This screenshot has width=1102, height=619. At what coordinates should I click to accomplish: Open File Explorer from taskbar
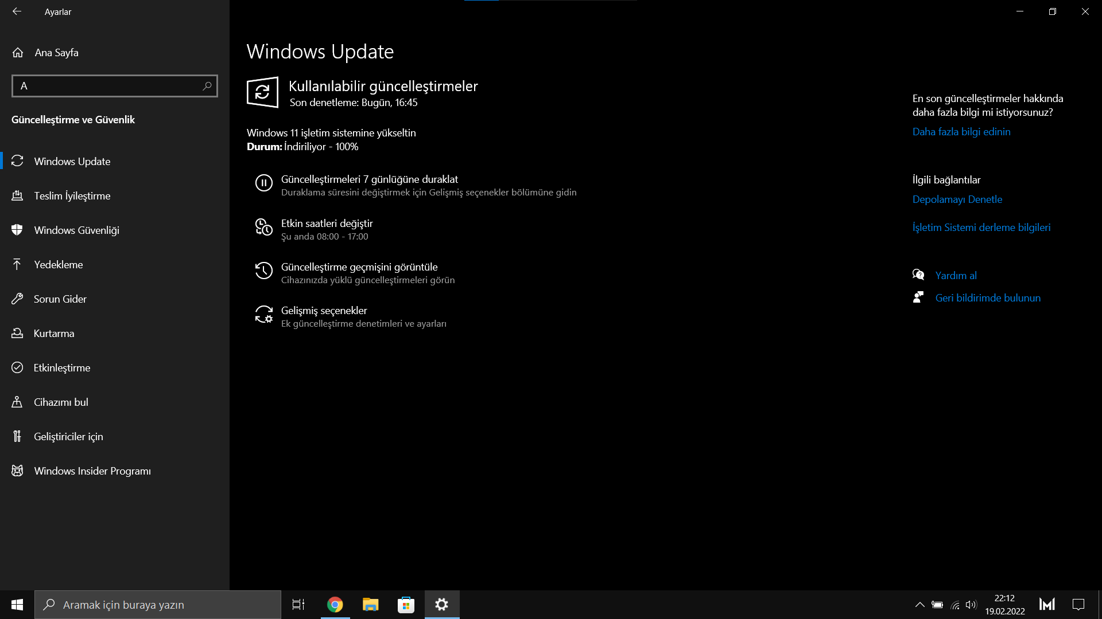(370, 605)
